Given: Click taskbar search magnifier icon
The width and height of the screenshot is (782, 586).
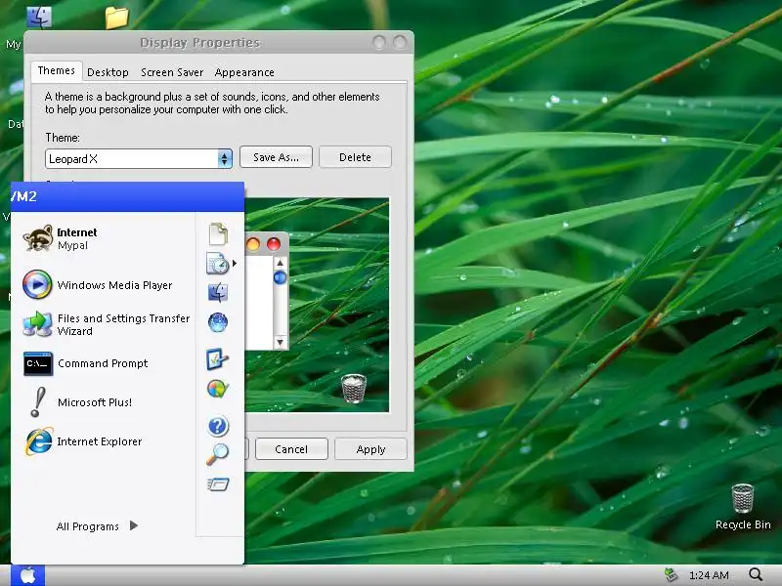Looking at the screenshot, I should tap(756, 575).
